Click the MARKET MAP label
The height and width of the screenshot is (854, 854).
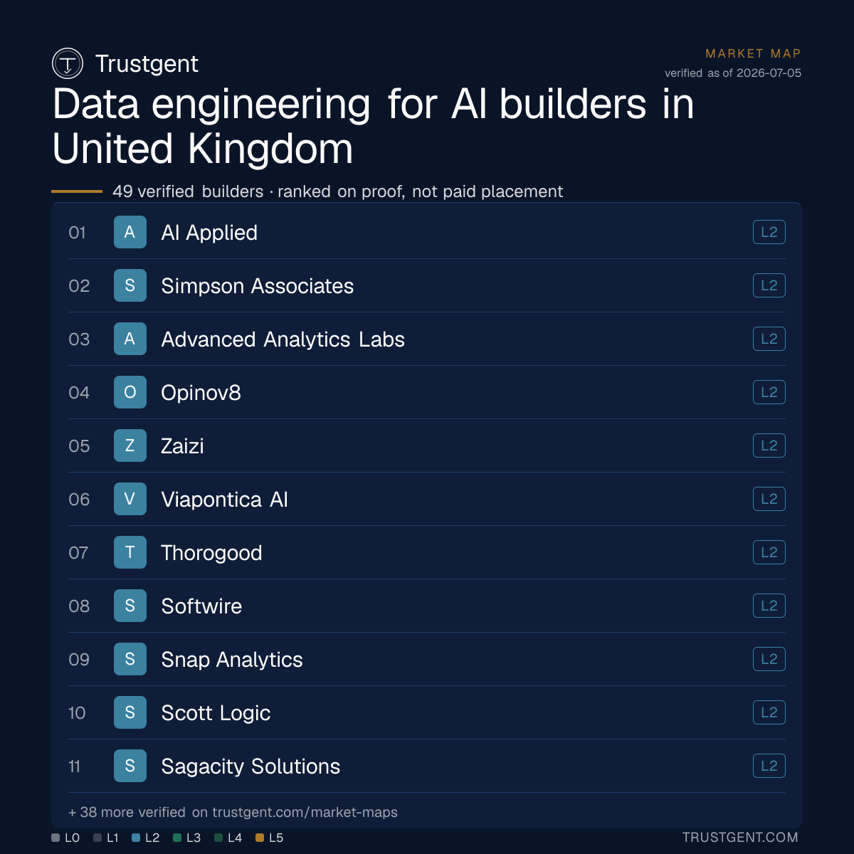(x=754, y=53)
